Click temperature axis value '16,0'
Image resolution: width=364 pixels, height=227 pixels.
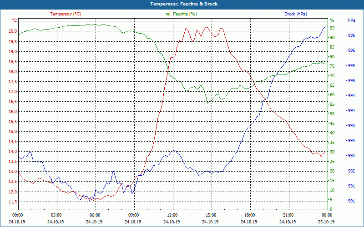point(13,111)
